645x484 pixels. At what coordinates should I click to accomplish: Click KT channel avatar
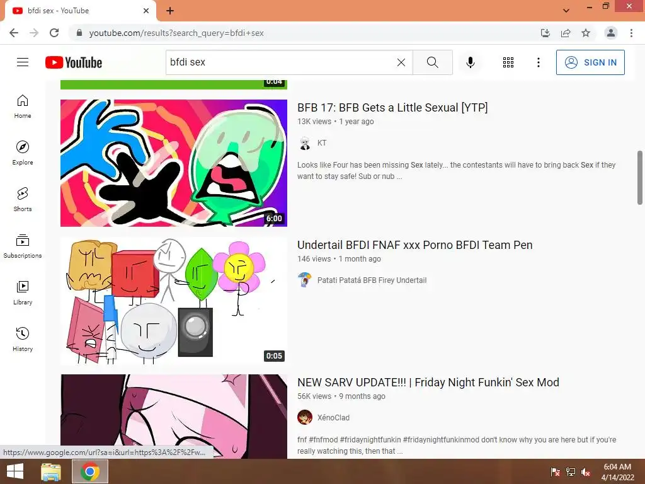[x=305, y=143]
